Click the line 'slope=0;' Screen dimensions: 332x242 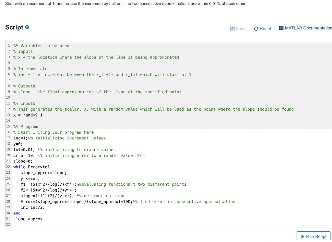[23, 161]
